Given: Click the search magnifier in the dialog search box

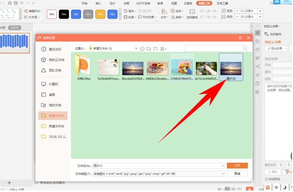Looking at the screenshot, I should click(244, 48).
